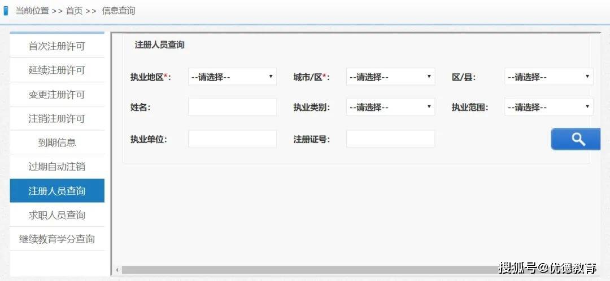Click 首页 in the breadcrumb
Viewport: 610px width, 281px height.
coord(75,11)
